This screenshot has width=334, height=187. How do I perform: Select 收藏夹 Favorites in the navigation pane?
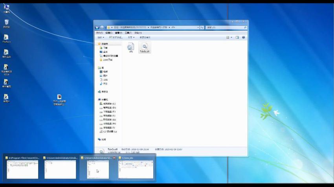(x=103, y=44)
